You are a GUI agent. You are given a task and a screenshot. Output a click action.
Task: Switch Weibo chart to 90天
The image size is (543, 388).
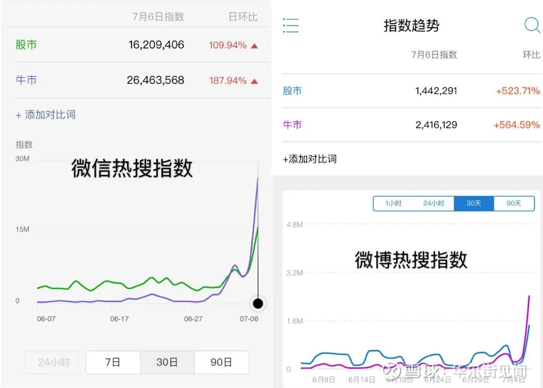pos(514,203)
